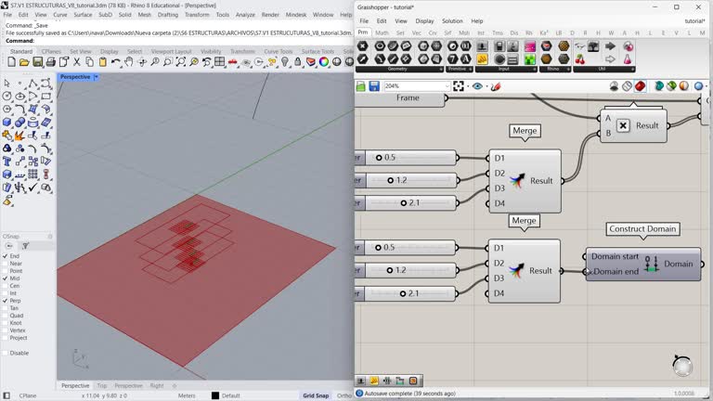This screenshot has width=713, height=401.
Task: Open the Solution menu in Grasshopper
Action: [452, 20]
